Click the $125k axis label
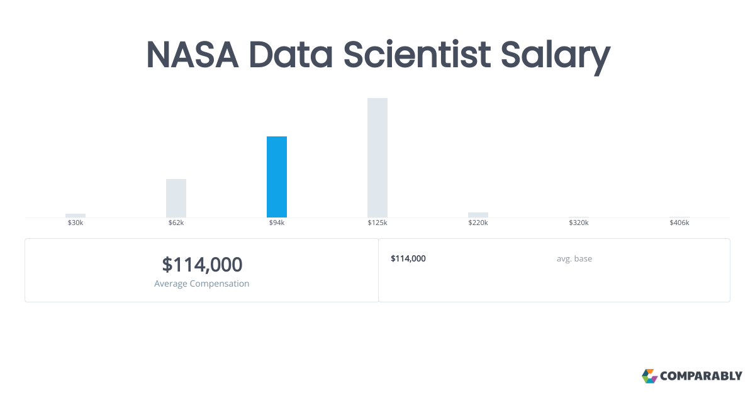 [x=377, y=223]
